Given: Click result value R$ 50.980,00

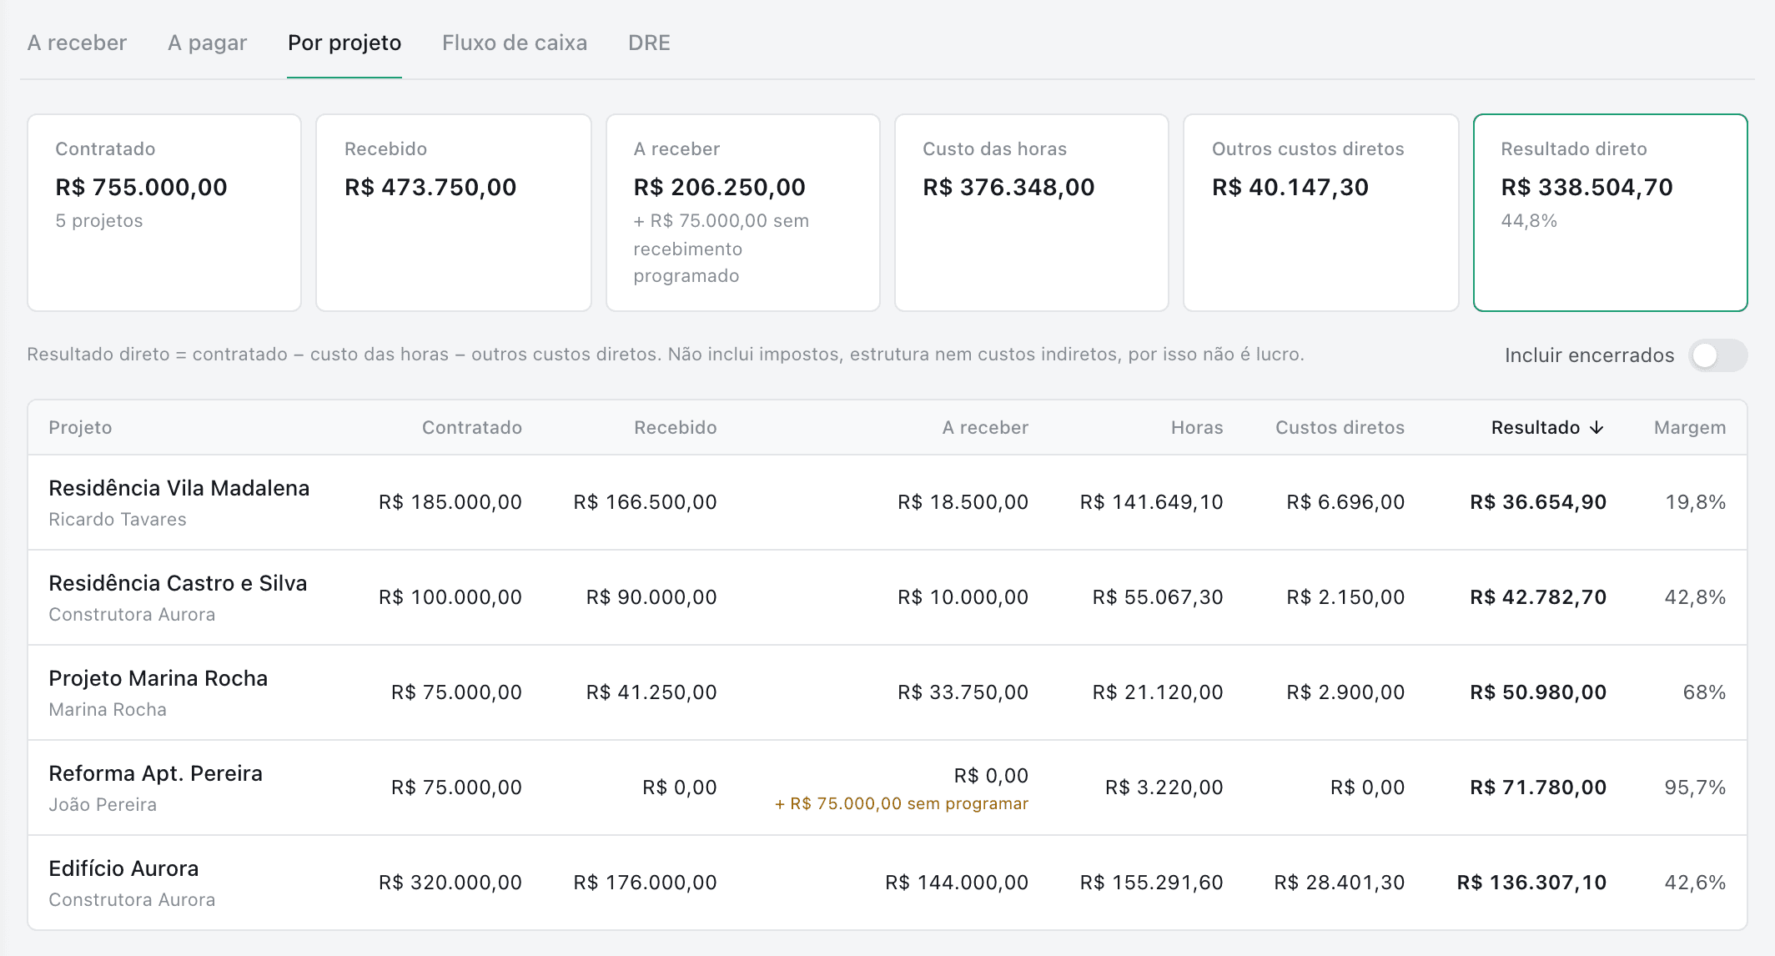Looking at the screenshot, I should click(x=1538, y=692).
